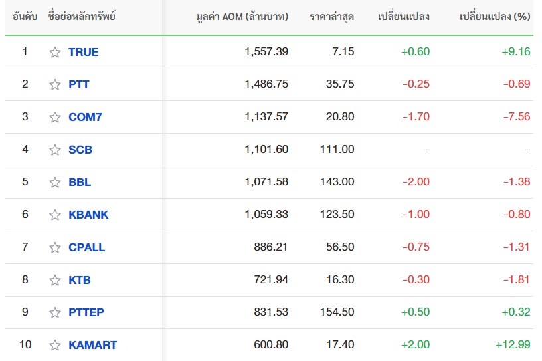The width and height of the screenshot is (542, 361).
Task: Toggle favorite star for TRUE
Action: click(55, 52)
